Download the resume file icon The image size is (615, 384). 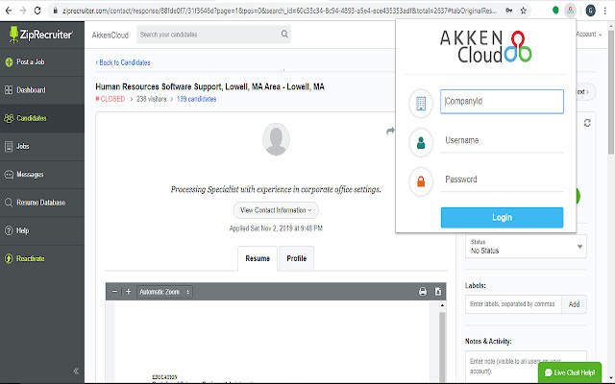point(438,291)
